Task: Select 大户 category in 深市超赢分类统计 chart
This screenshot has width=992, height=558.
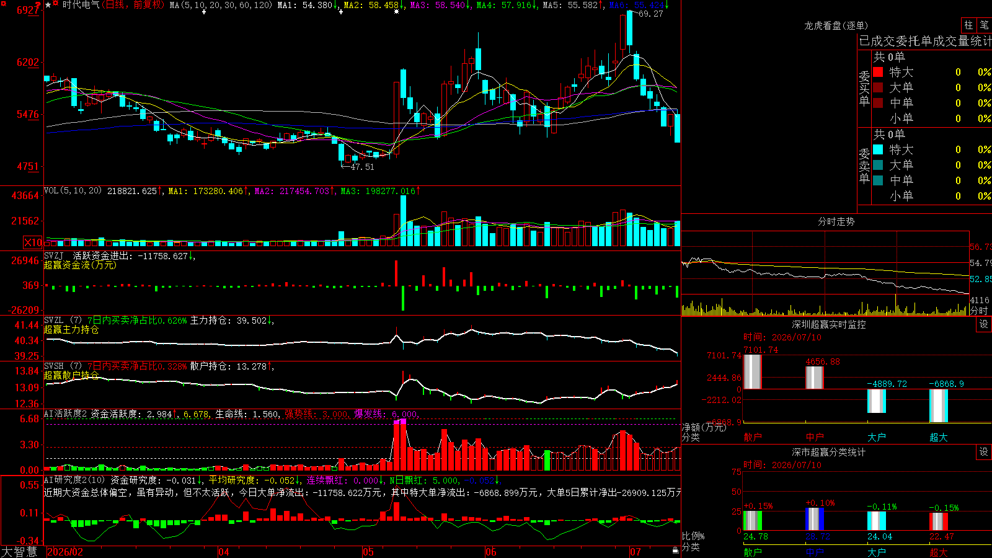Action: pos(877,552)
